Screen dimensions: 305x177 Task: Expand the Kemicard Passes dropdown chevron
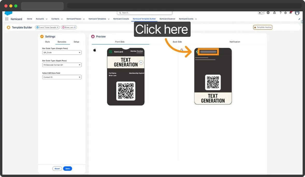(x=84, y=19)
